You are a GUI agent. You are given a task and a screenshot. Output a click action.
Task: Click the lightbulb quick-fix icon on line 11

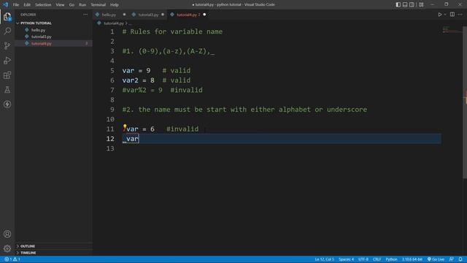click(x=125, y=127)
